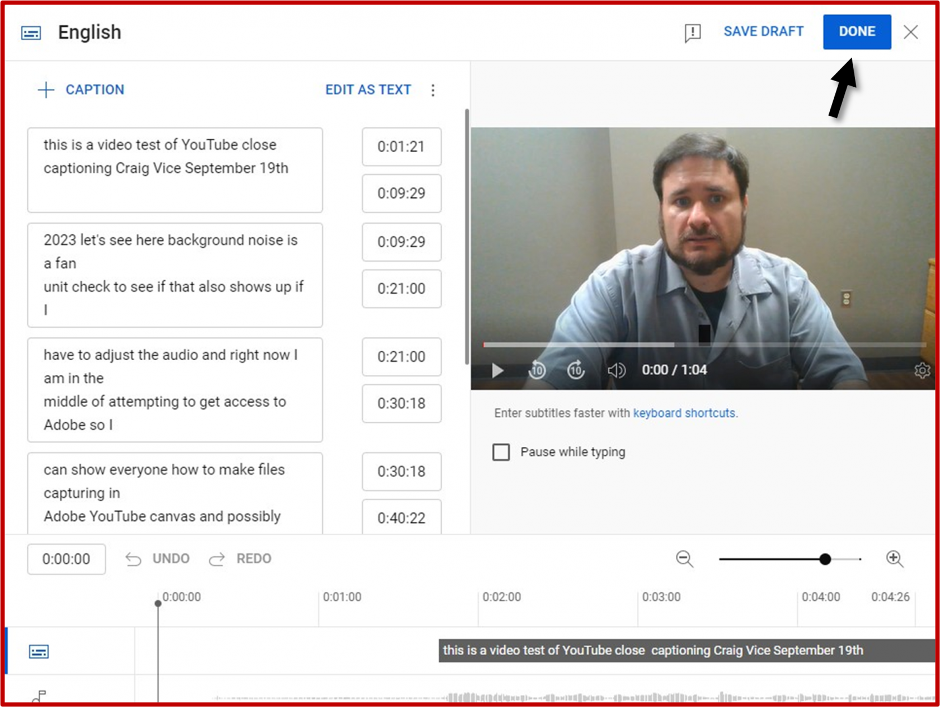Image resolution: width=940 pixels, height=707 pixels.
Task: Edit caption starting 'this is a video test'
Action: (x=175, y=170)
